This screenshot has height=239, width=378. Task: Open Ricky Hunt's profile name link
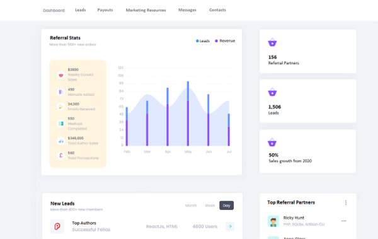(x=294, y=218)
